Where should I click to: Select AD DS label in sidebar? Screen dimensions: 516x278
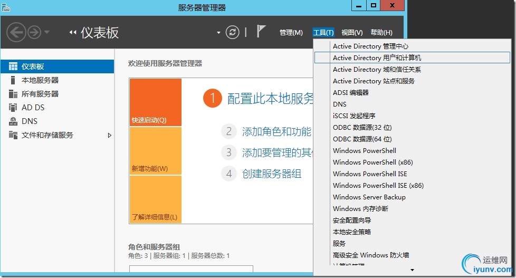point(33,108)
